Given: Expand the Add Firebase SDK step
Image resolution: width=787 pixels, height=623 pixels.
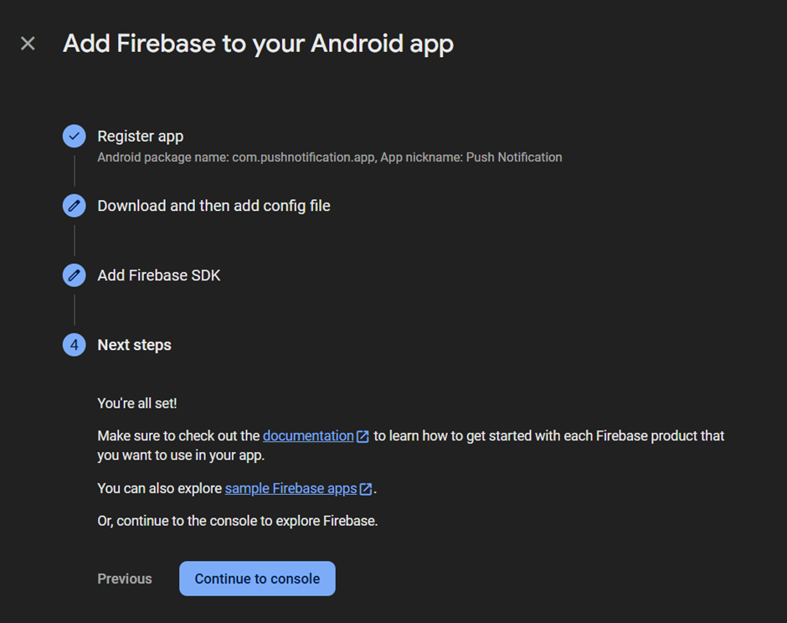Looking at the screenshot, I should click(158, 275).
